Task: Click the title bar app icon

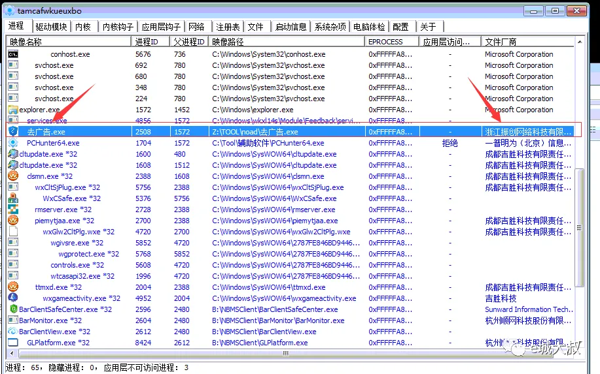Action: (10, 10)
